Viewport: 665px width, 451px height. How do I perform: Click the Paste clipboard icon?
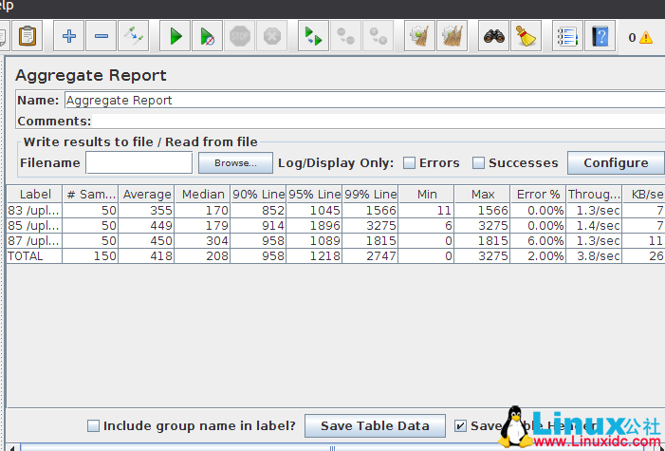coord(28,37)
